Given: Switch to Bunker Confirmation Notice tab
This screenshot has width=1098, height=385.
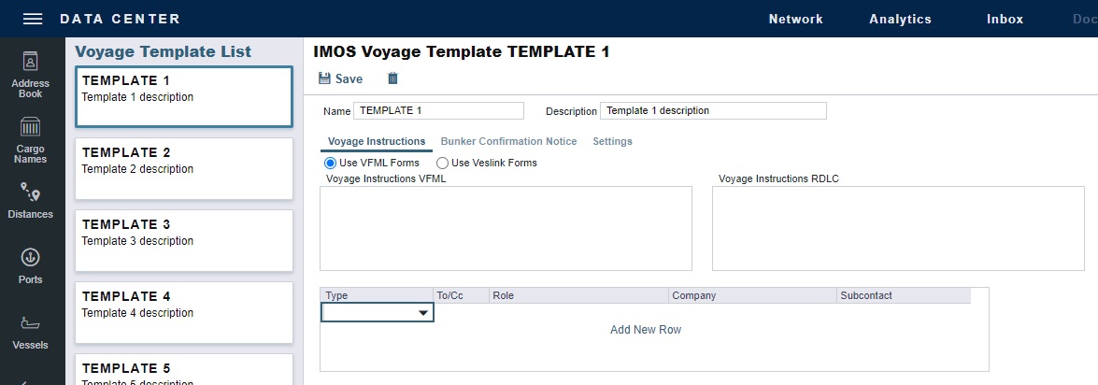Looking at the screenshot, I should [508, 141].
